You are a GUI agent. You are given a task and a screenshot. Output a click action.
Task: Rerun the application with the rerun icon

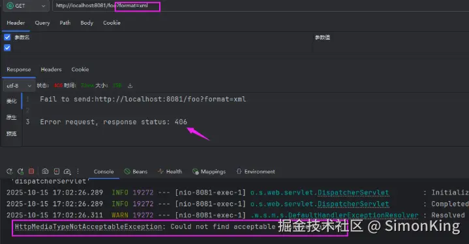pyautogui.click(x=9, y=172)
